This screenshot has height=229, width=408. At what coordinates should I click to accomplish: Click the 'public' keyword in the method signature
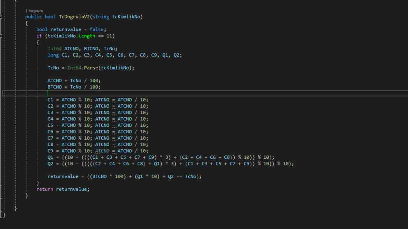[33, 17]
